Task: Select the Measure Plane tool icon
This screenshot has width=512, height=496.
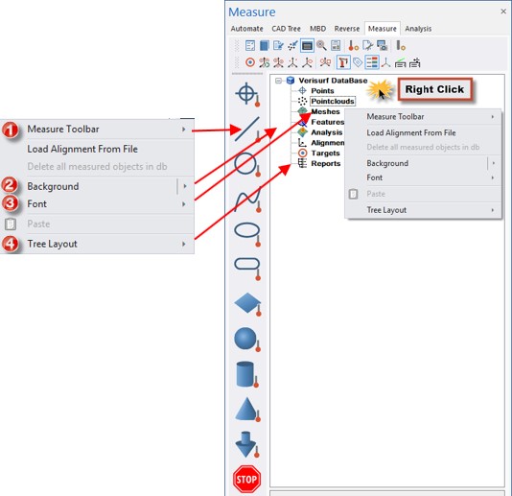Action: [x=247, y=304]
